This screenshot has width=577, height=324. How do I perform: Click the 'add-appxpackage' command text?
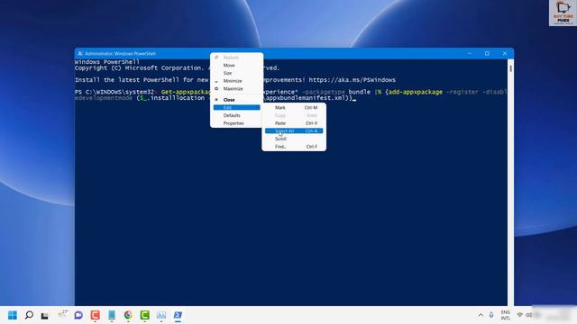coord(416,92)
